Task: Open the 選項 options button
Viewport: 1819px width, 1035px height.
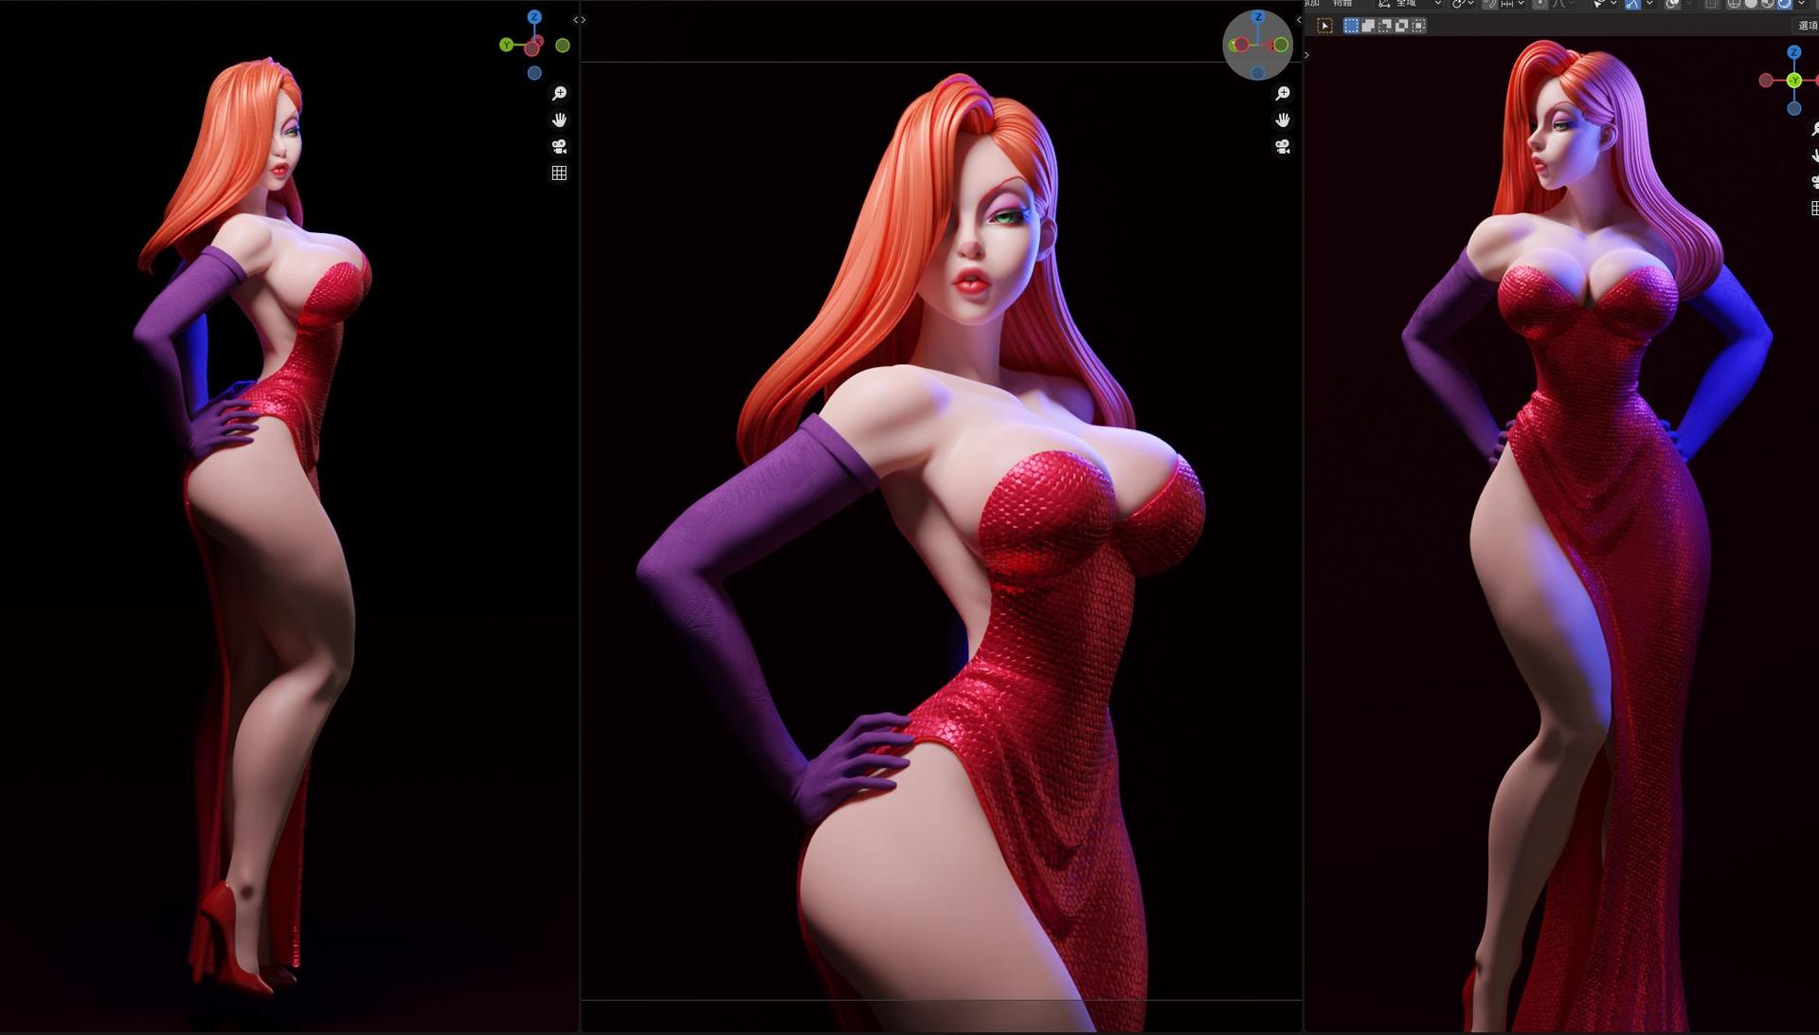Action: pos(1807,26)
